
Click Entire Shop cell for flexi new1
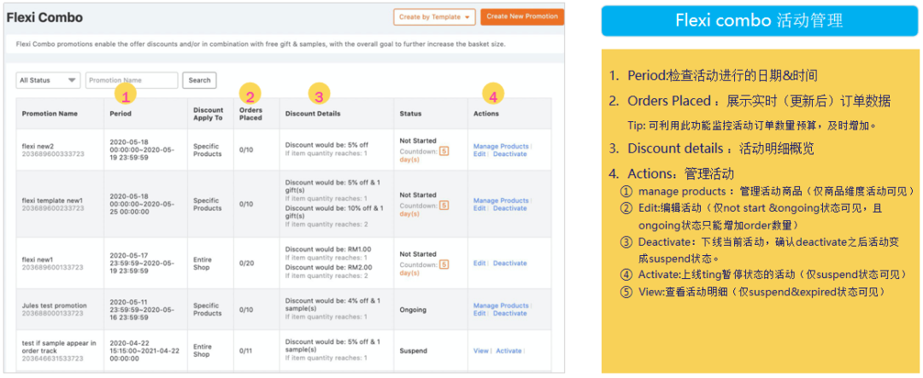202,264
